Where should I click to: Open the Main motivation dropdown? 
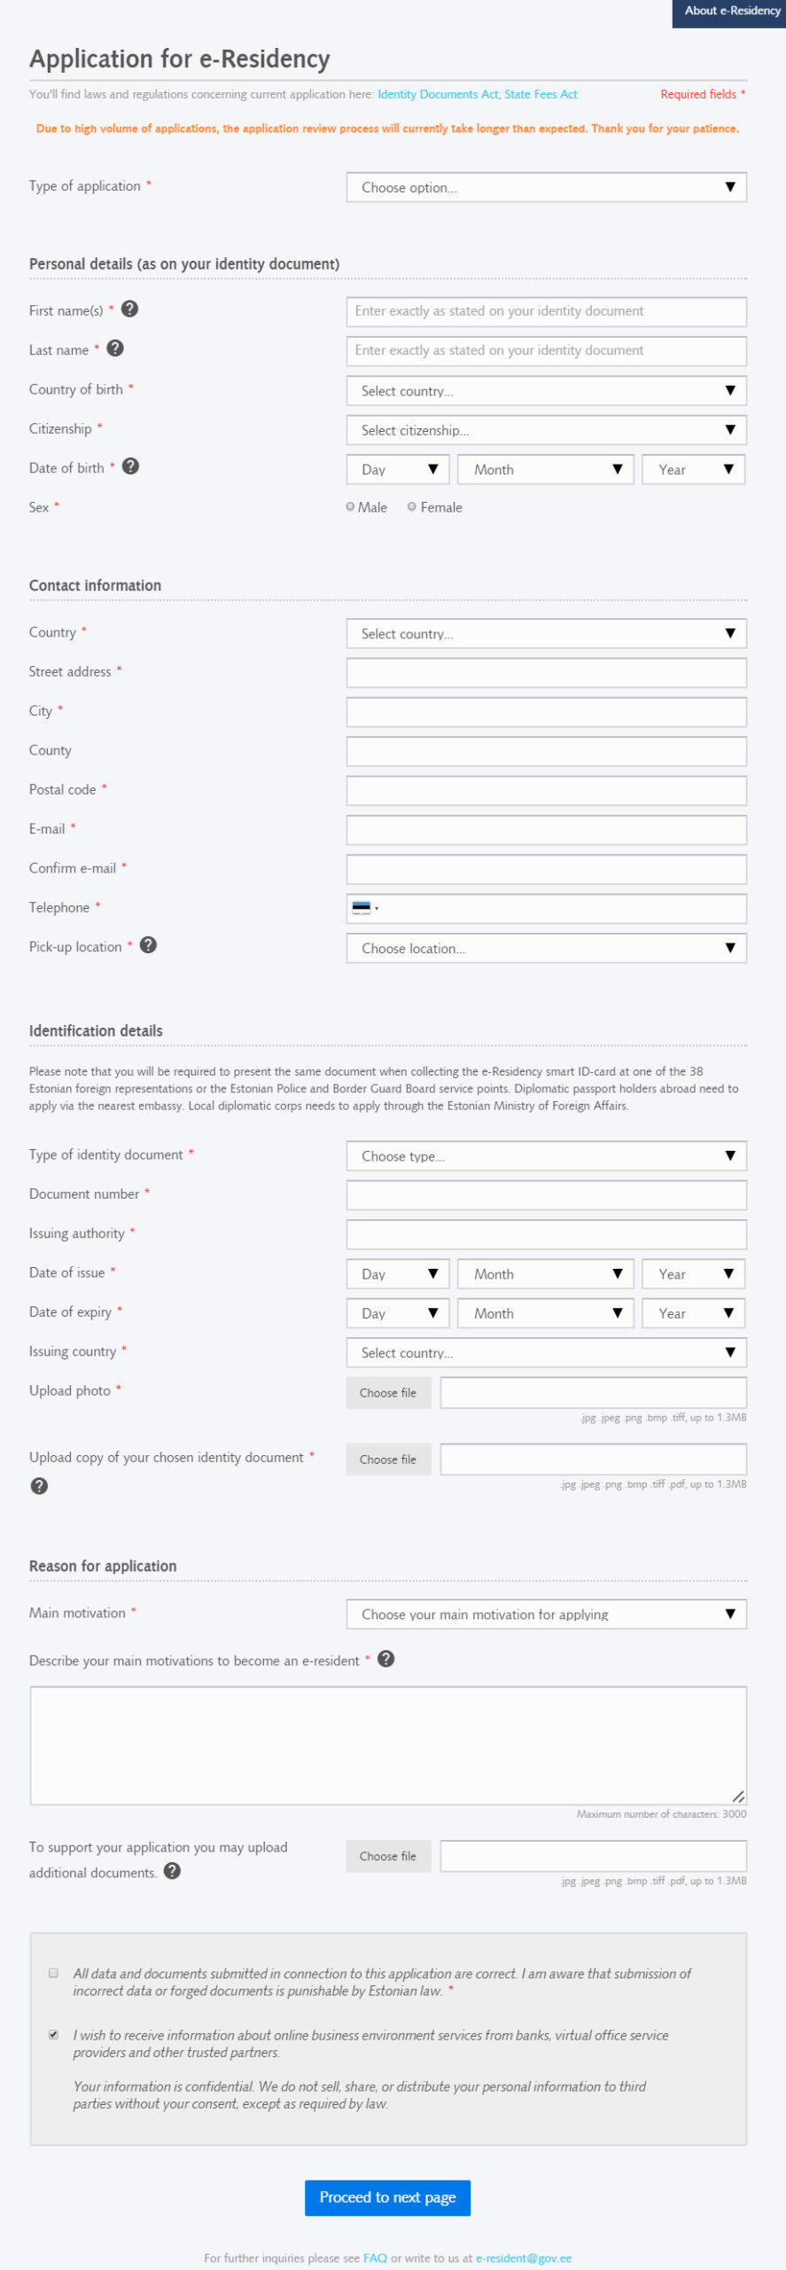[546, 1614]
